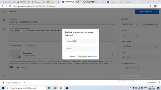Screen dimensions: 161x90
Task: Open Firefox from the taskbar
Action: (x=55, y=88)
